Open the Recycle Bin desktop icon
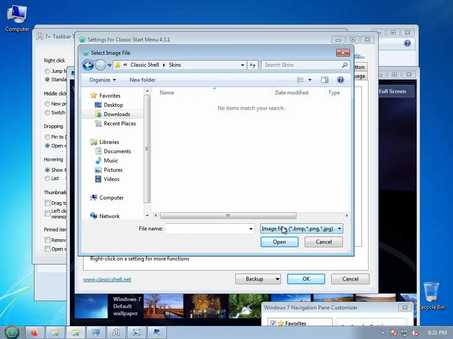Image resolution: width=453 pixels, height=339 pixels. (431, 296)
